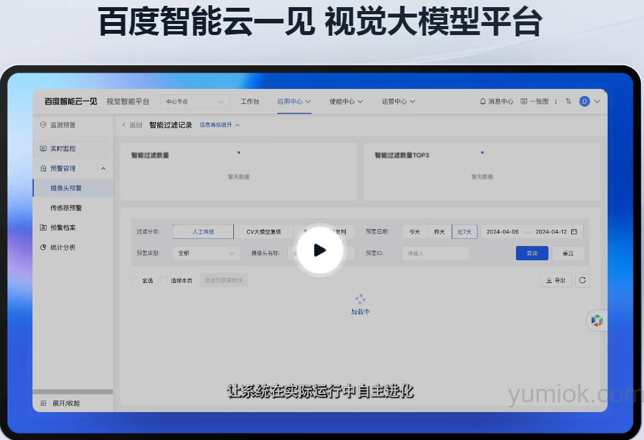The height and width of the screenshot is (440, 644).
Task: Click the refresh icon beside 导出
Action: 582,280
